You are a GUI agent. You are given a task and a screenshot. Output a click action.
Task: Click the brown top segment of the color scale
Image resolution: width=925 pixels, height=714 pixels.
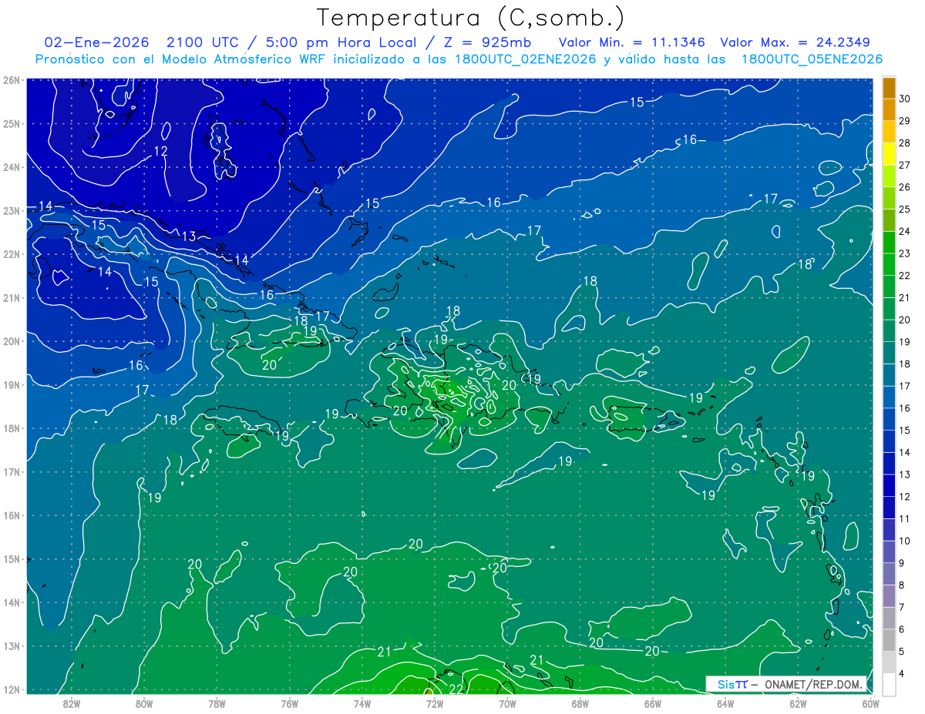pos(889,88)
